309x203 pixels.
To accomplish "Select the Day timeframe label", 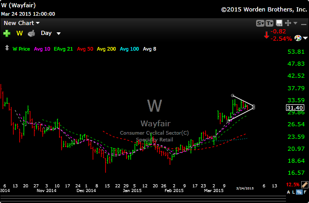I will click(46, 33).
